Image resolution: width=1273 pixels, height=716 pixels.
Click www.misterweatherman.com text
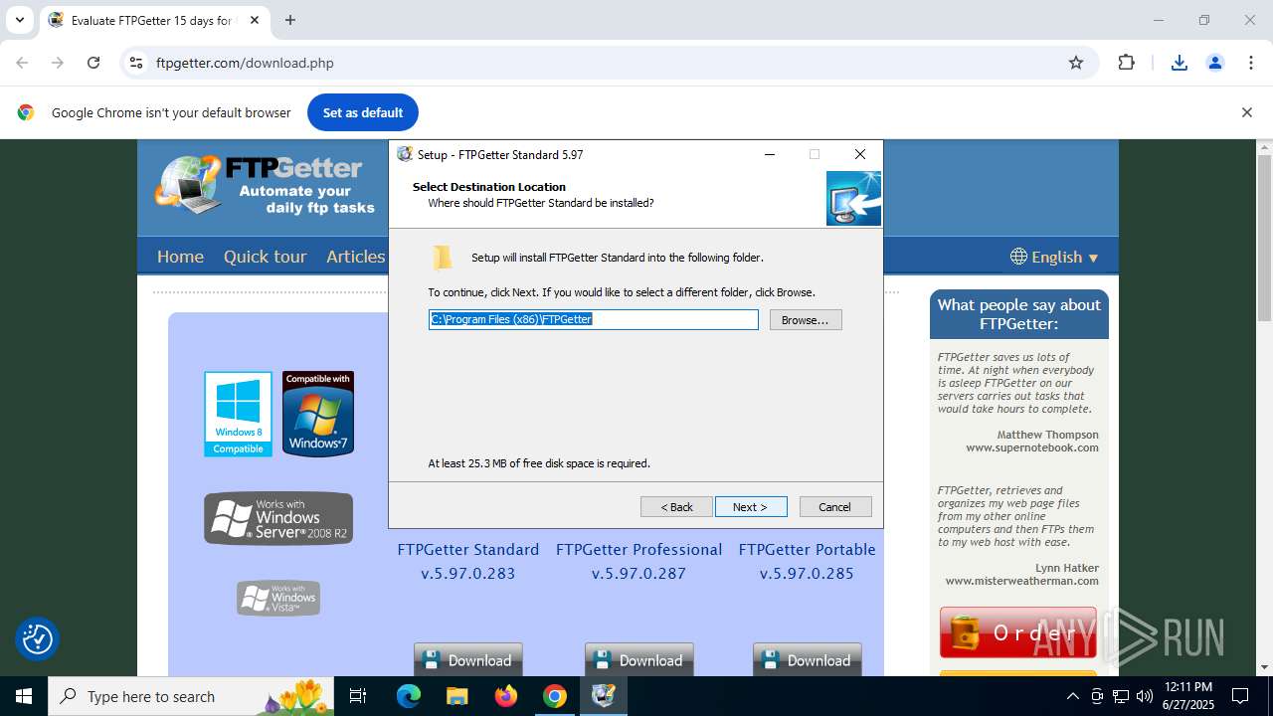click(x=1022, y=581)
